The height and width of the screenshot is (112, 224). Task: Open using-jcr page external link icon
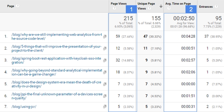tap(105, 106)
